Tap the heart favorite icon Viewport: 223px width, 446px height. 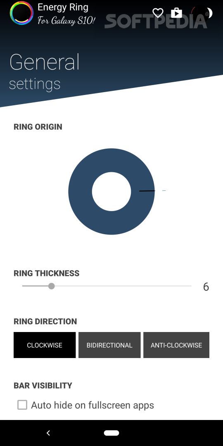pyautogui.click(x=158, y=13)
